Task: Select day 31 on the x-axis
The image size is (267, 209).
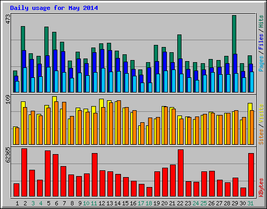Action: (x=250, y=203)
